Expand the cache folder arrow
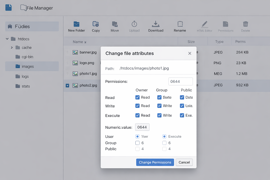Screen dimensions: 270x180 (x=12, y=47)
